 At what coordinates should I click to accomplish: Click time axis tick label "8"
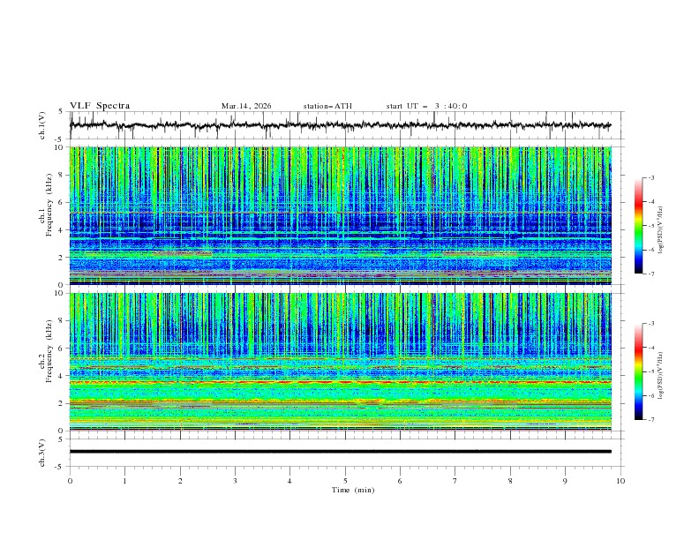(x=510, y=481)
